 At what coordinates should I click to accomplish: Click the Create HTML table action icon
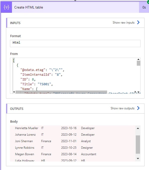(x=6, y=7)
